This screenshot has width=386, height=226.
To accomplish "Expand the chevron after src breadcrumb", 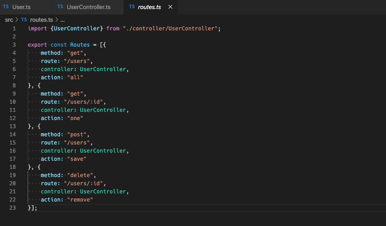I will pyautogui.click(x=17, y=19).
